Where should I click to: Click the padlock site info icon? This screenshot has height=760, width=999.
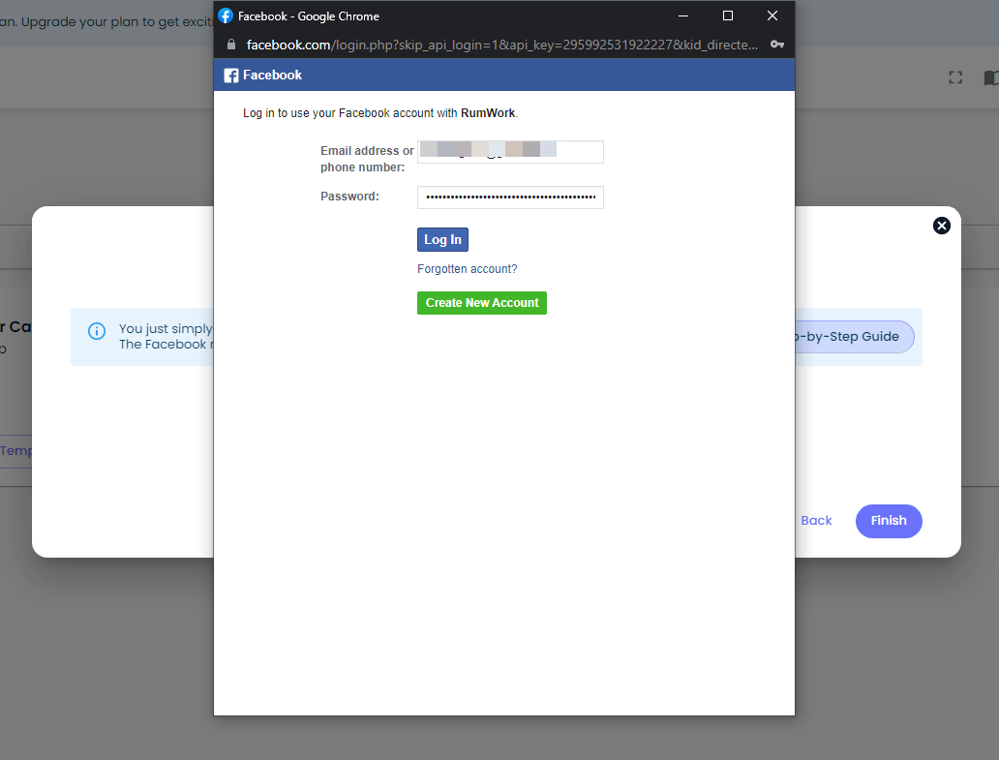click(x=231, y=45)
